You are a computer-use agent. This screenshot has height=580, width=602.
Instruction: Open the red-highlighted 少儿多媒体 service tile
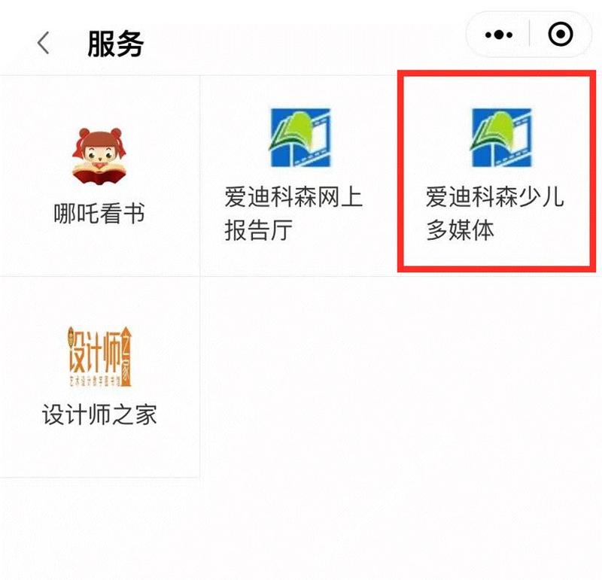pos(497,172)
